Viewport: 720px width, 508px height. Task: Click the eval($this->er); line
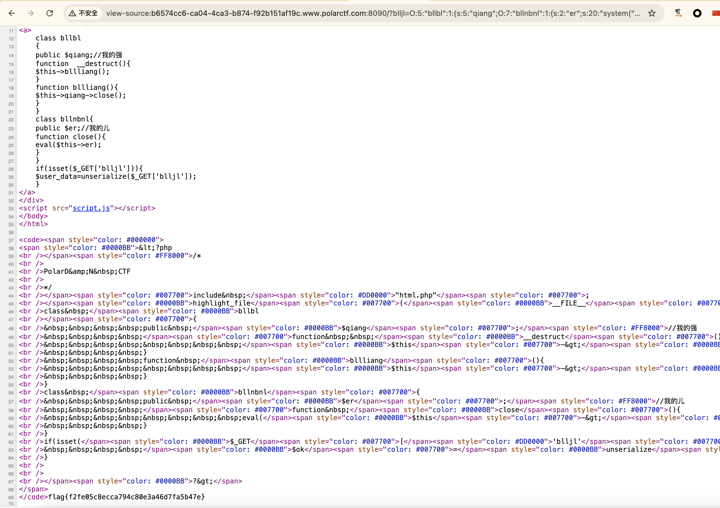pos(68,145)
